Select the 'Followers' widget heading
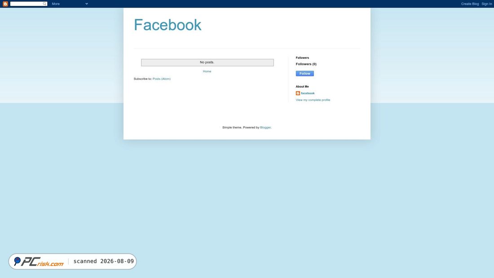The height and width of the screenshot is (278, 494). point(302,57)
